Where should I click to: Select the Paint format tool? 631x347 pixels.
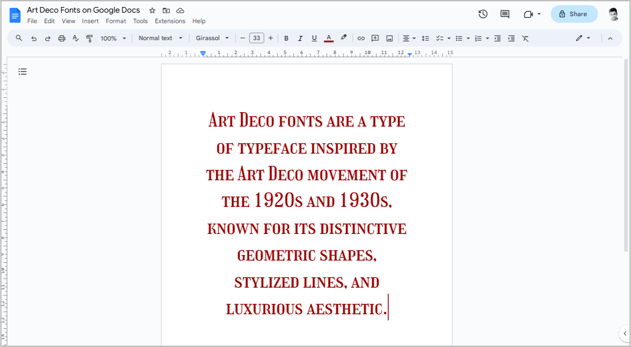point(90,38)
